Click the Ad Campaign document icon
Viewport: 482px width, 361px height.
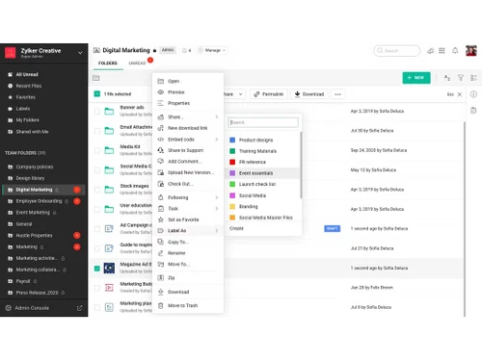pyautogui.click(x=109, y=229)
